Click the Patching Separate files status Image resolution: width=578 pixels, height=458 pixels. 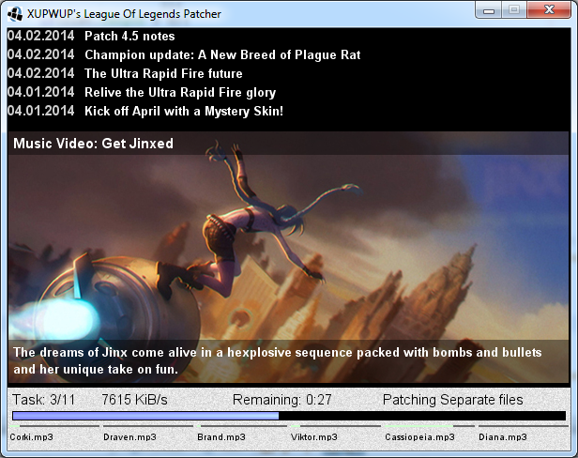coord(452,400)
